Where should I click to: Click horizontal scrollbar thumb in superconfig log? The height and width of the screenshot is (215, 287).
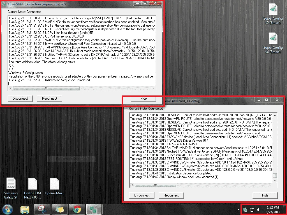46,88
